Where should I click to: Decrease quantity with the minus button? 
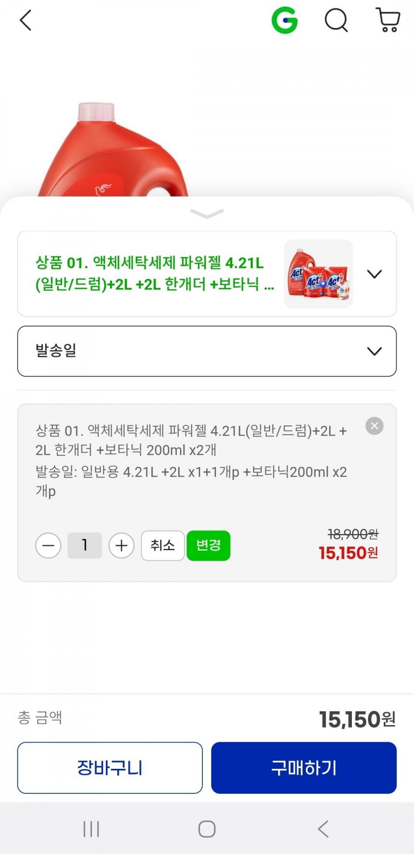coord(48,546)
